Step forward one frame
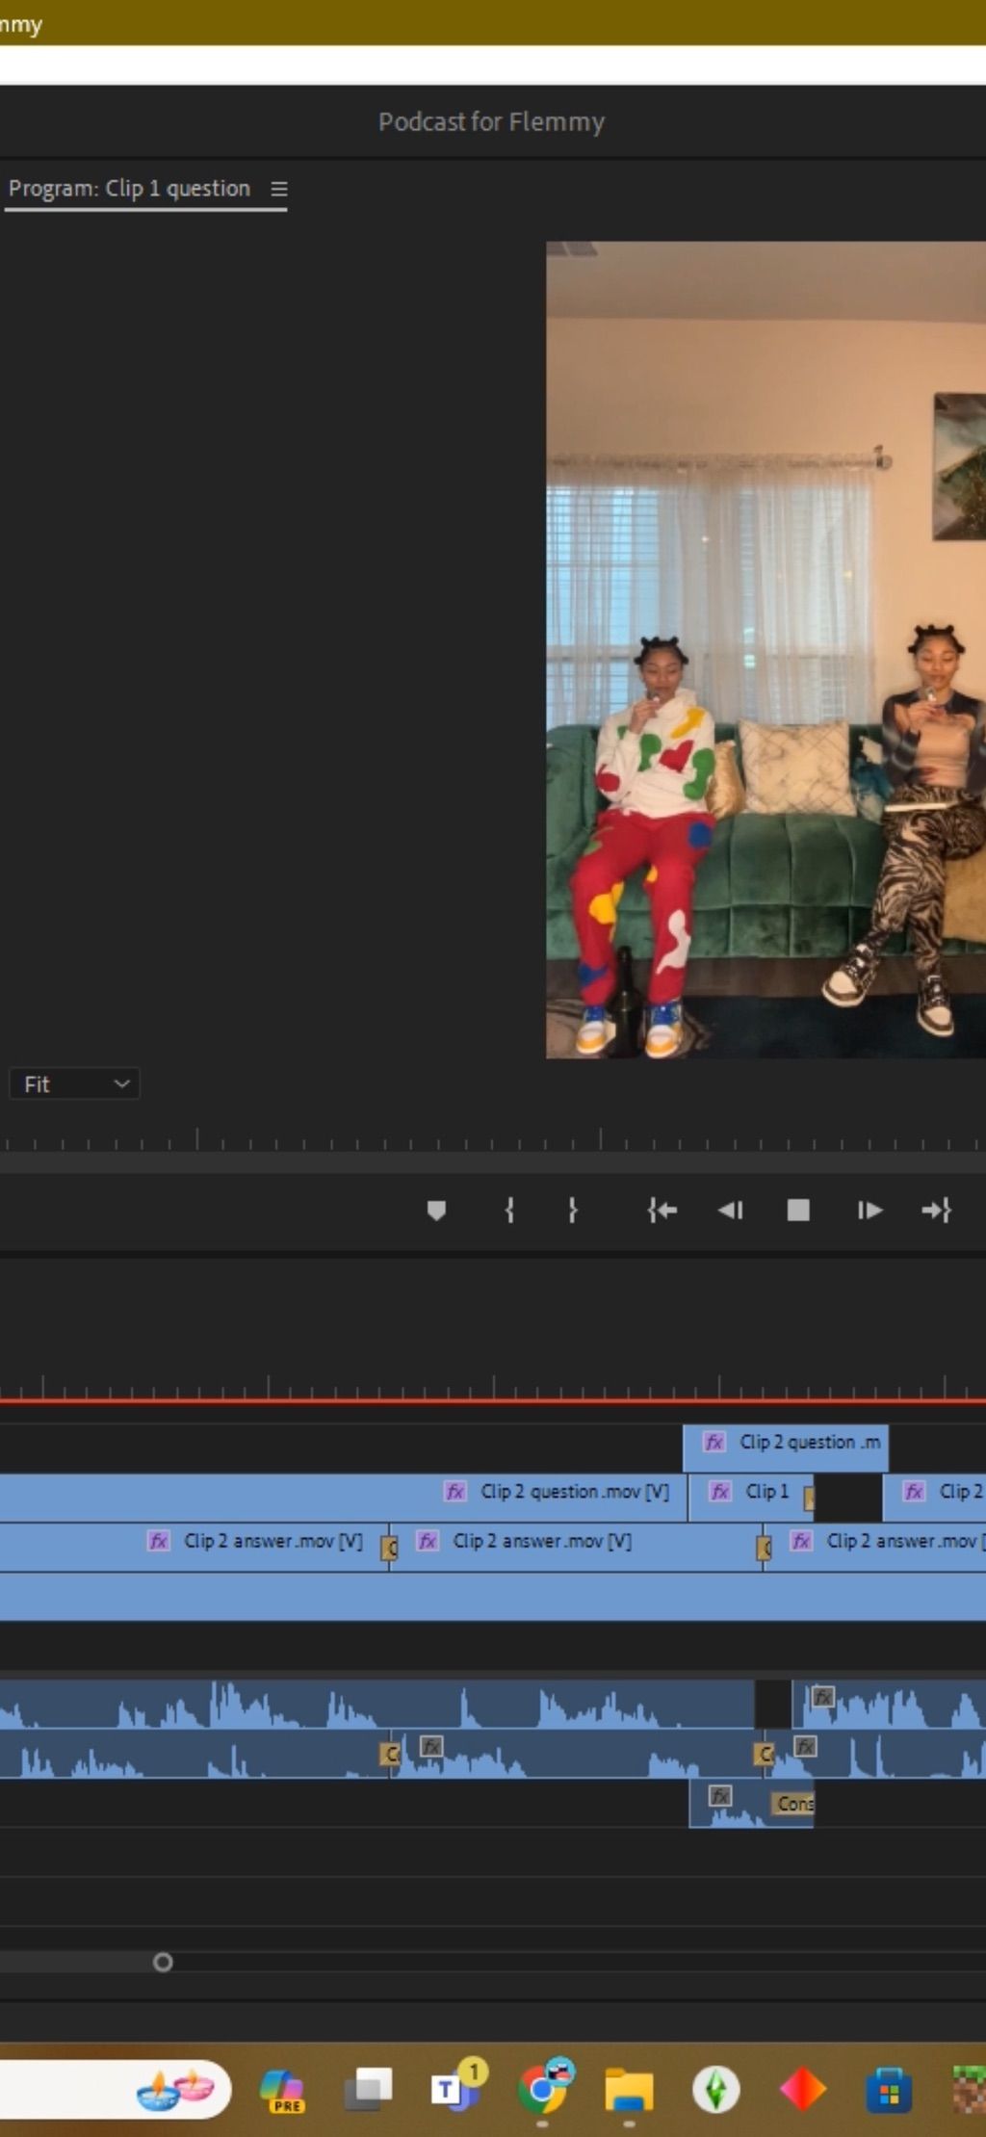 tap(869, 1211)
